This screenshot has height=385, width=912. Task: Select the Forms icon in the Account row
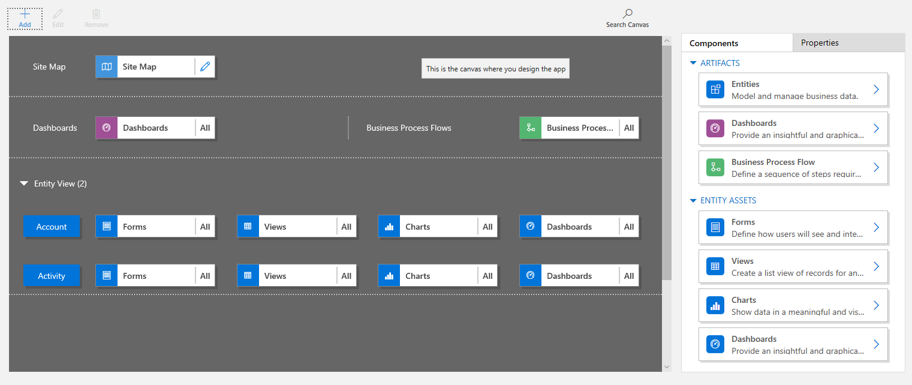[106, 226]
